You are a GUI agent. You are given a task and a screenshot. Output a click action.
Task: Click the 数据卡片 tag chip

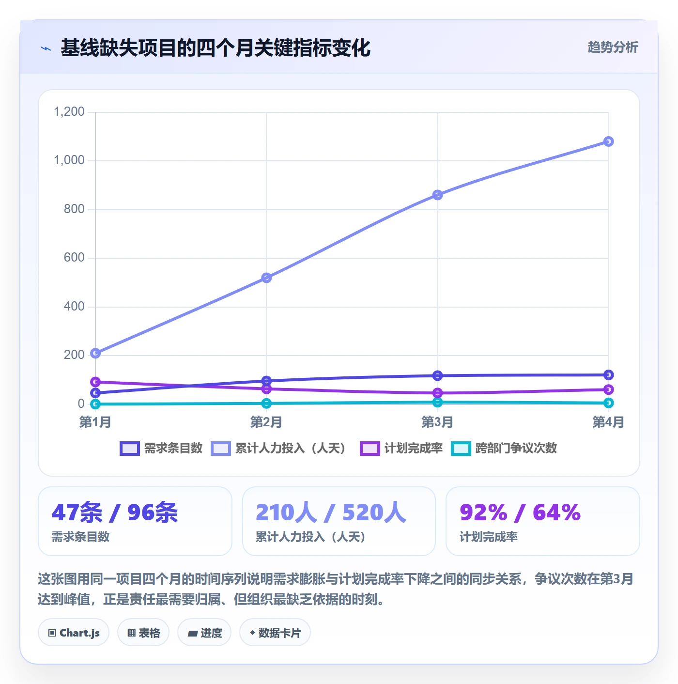(x=275, y=633)
